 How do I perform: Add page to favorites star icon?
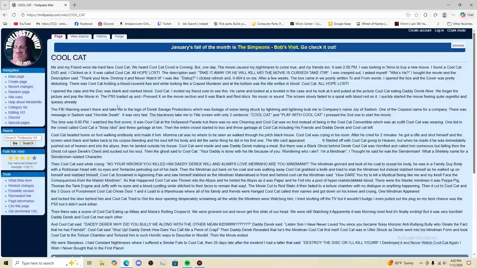(416, 15)
